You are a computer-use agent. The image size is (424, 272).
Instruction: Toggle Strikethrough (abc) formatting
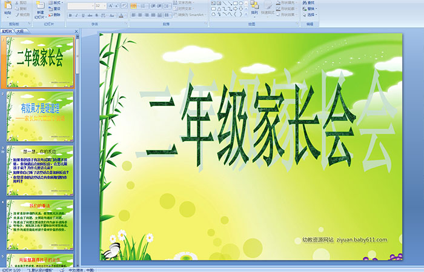point(90,15)
